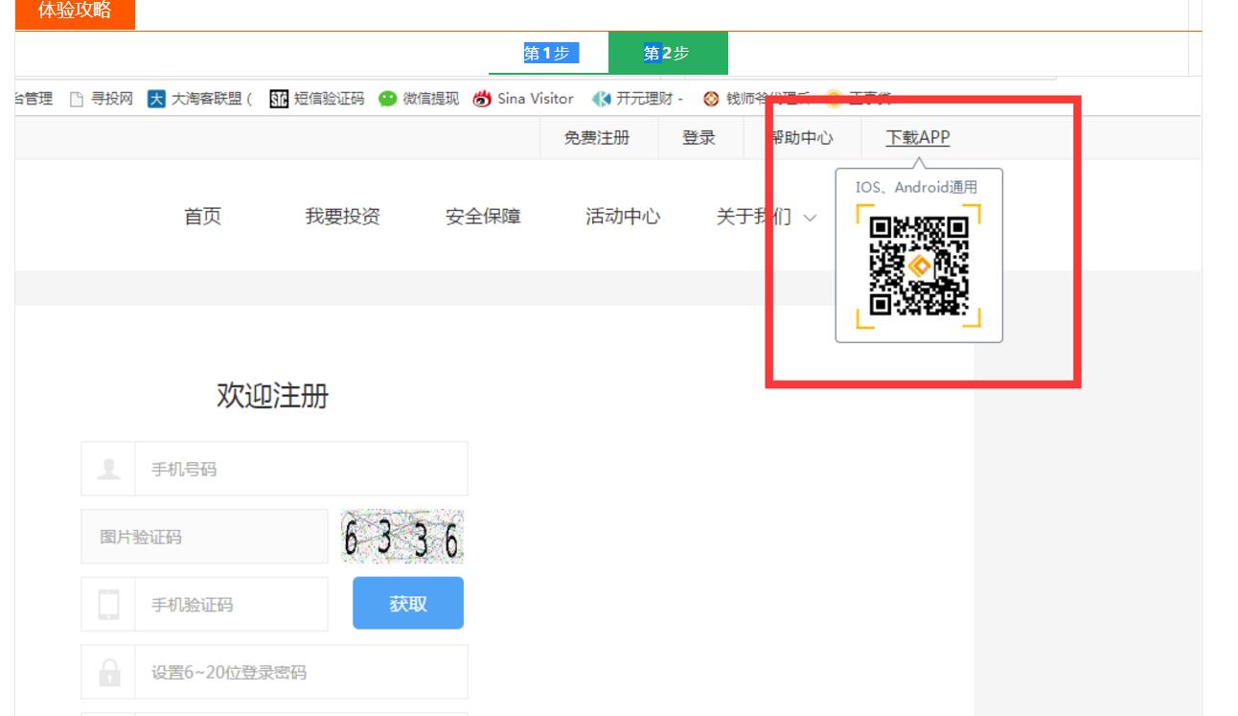Click the 开元理财 bookmark icon
Viewport: 1238px width, 716px height.
point(601,99)
